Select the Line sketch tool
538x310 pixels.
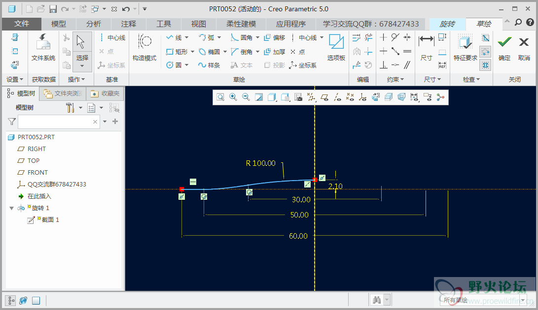174,38
